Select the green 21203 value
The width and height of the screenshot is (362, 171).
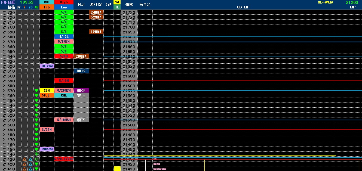pyautogui.click(x=352, y=2)
